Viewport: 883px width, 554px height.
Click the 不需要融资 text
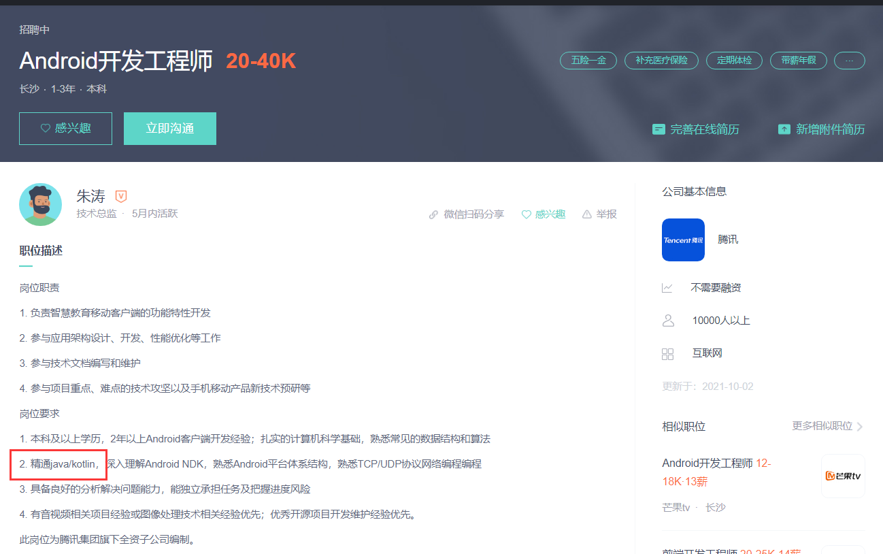coord(716,288)
